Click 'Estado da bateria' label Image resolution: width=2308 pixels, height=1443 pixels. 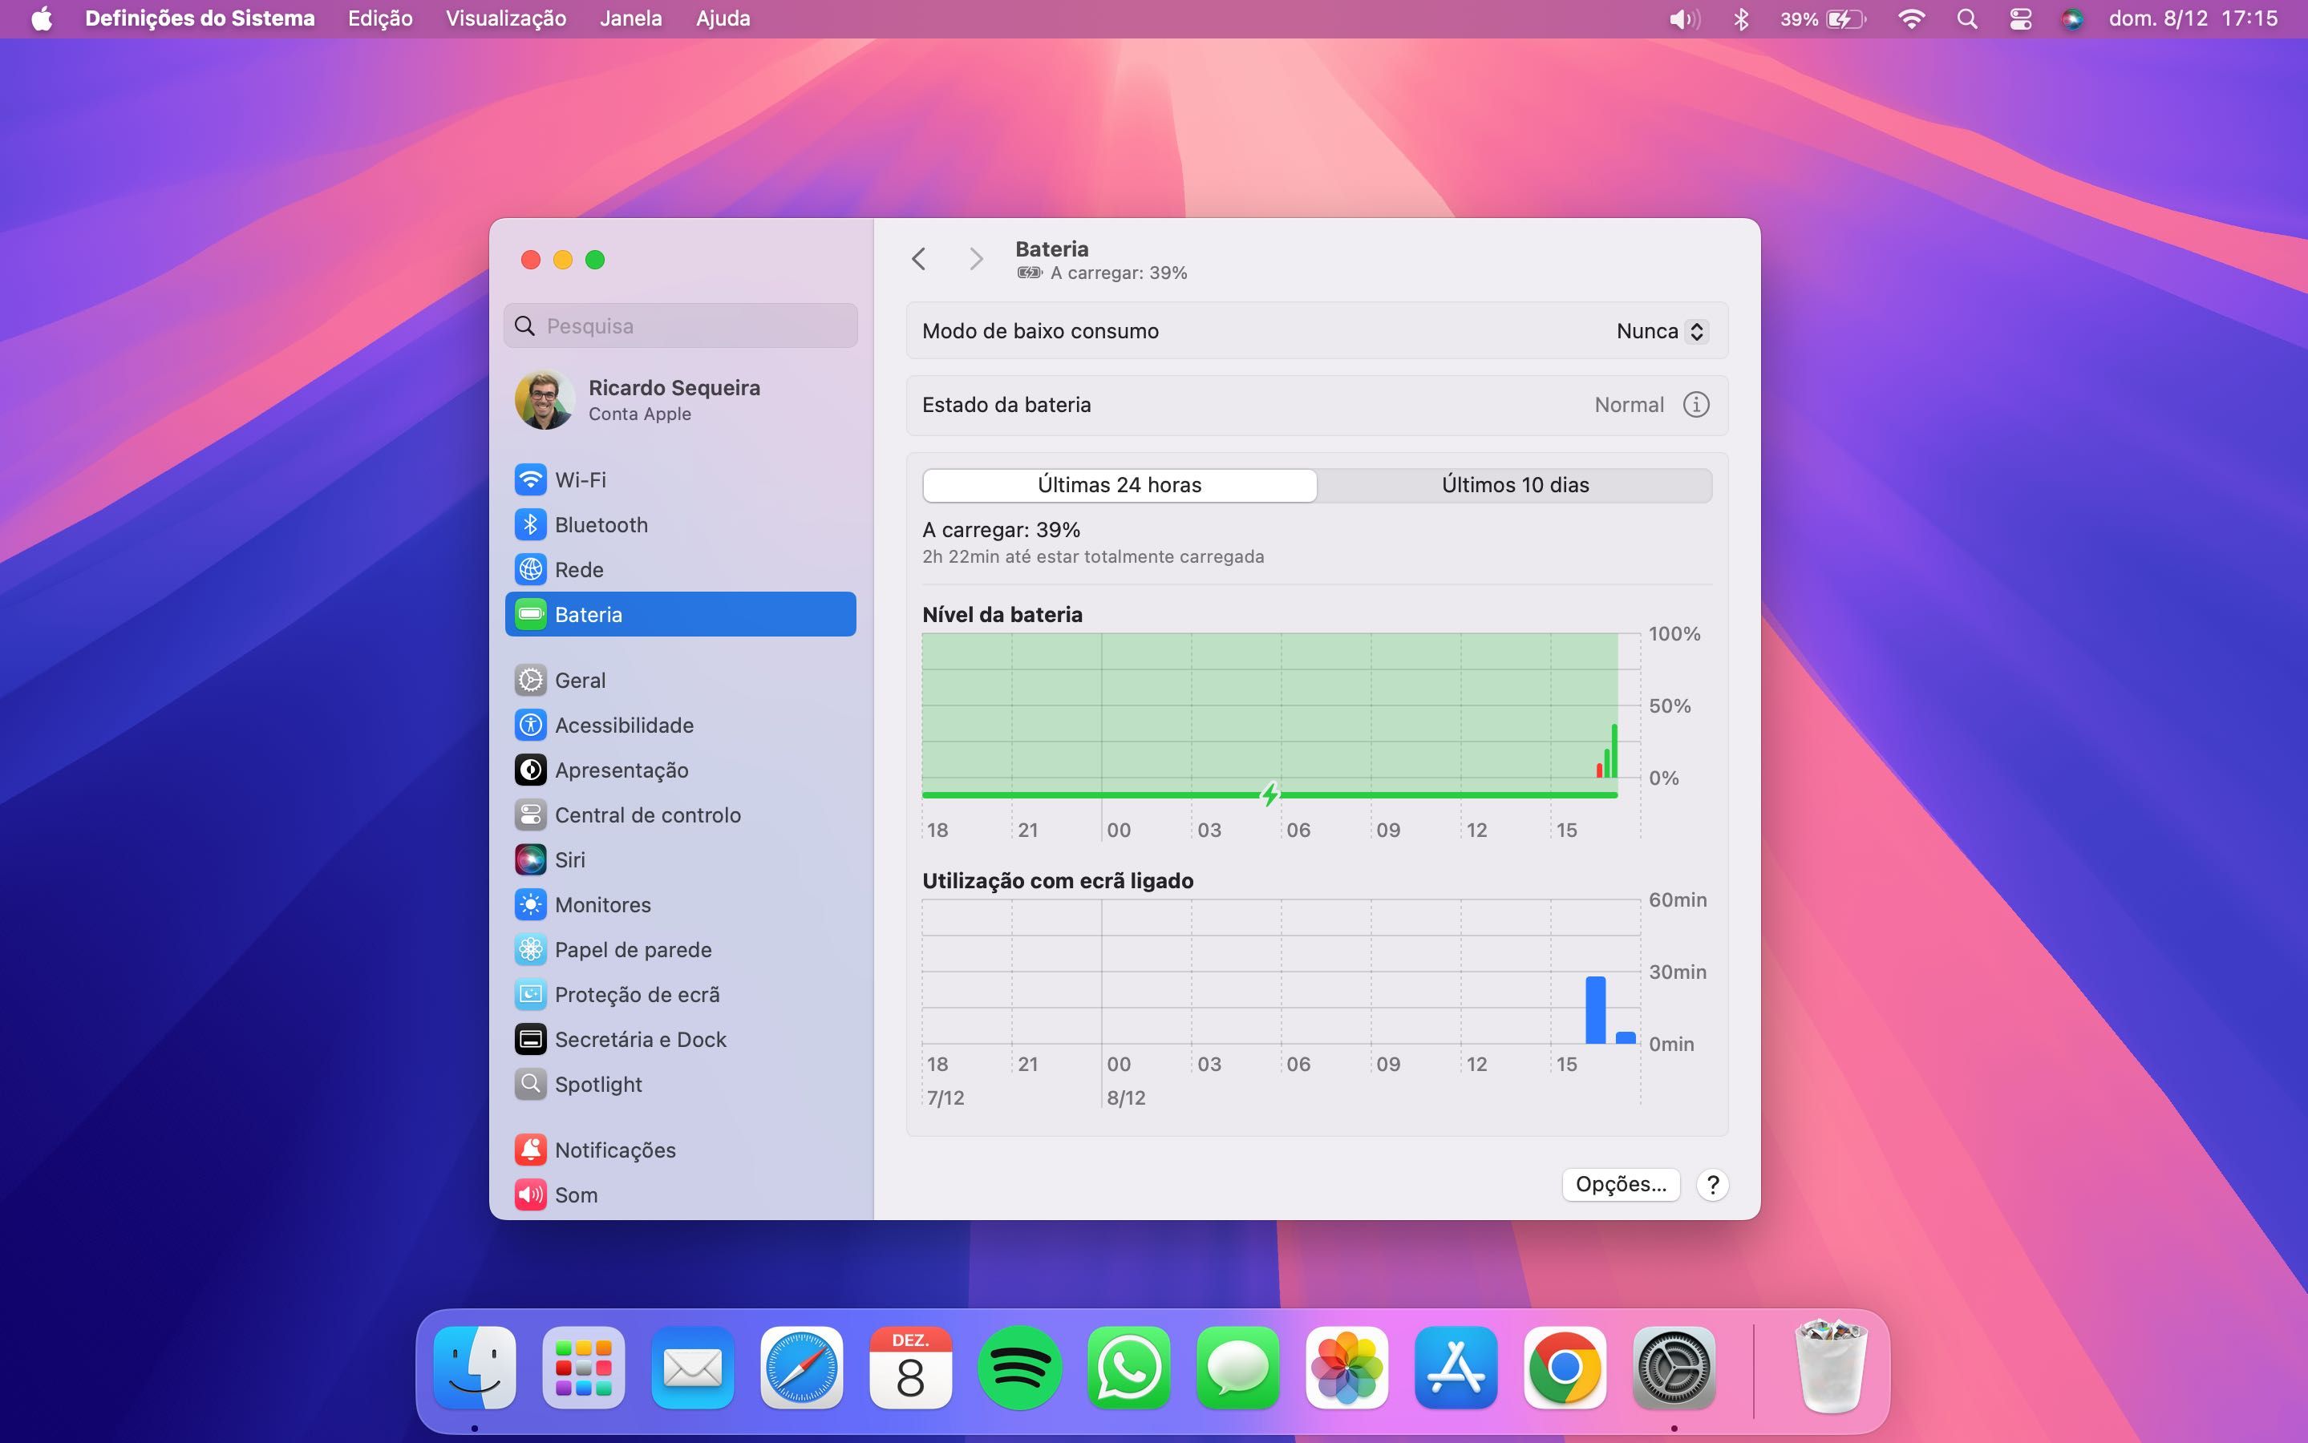click(x=1006, y=405)
